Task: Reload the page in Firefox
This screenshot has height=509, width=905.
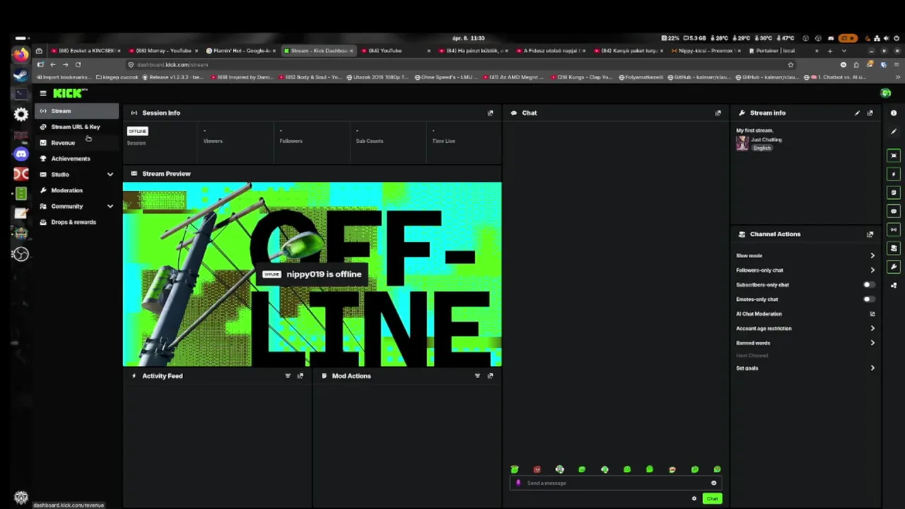Action: [78, 64]
